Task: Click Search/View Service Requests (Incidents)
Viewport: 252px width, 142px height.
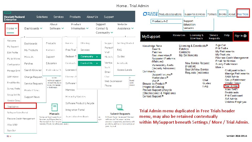Action: coord(197,71)
